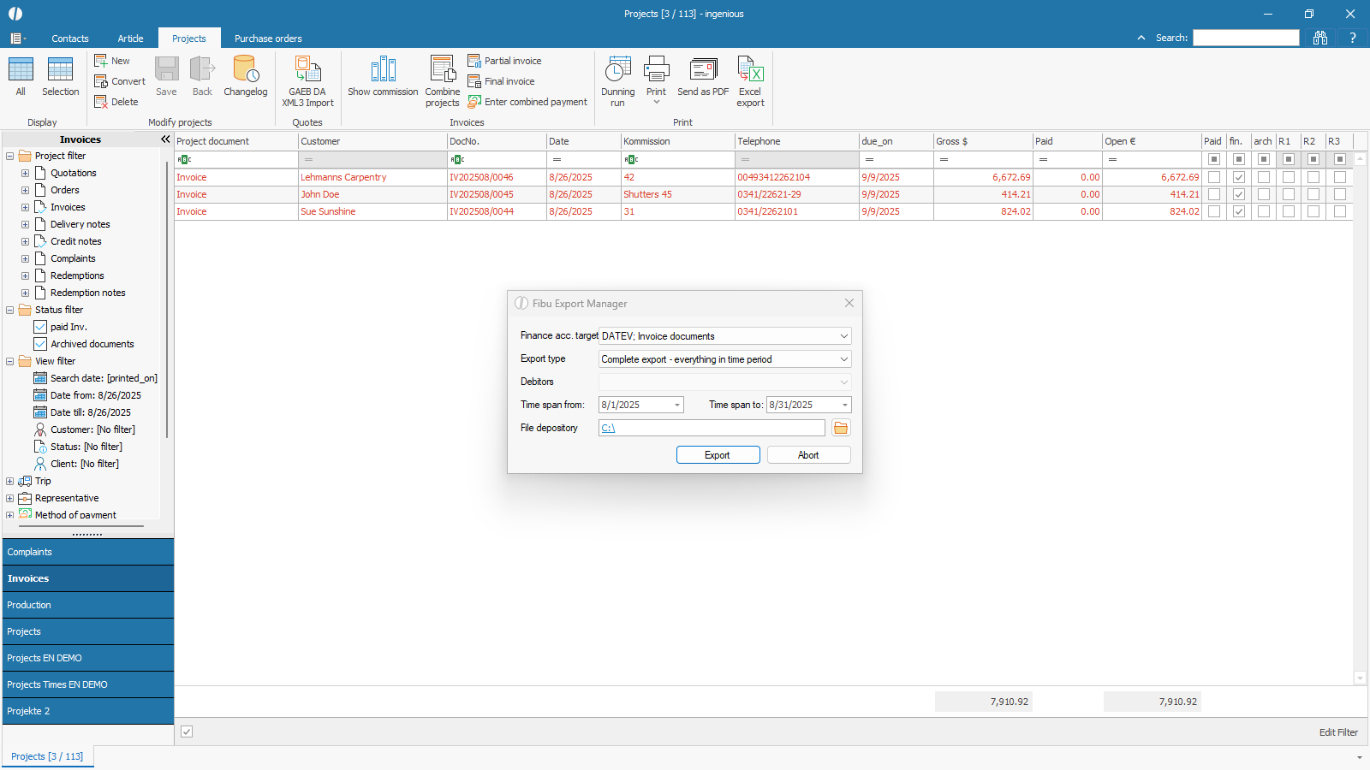Click the Export button
The image size is (1370, 770).
718,455
